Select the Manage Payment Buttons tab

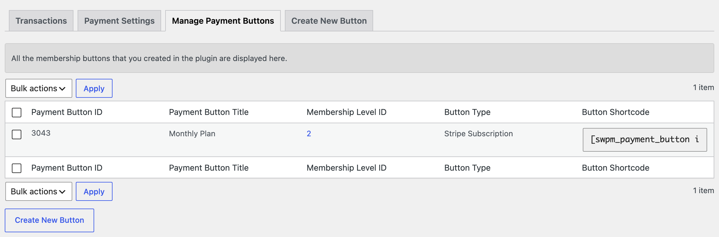click(223, 21)
